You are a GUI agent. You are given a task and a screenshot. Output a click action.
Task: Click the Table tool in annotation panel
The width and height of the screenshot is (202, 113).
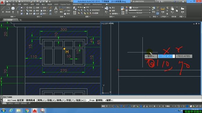67,13
